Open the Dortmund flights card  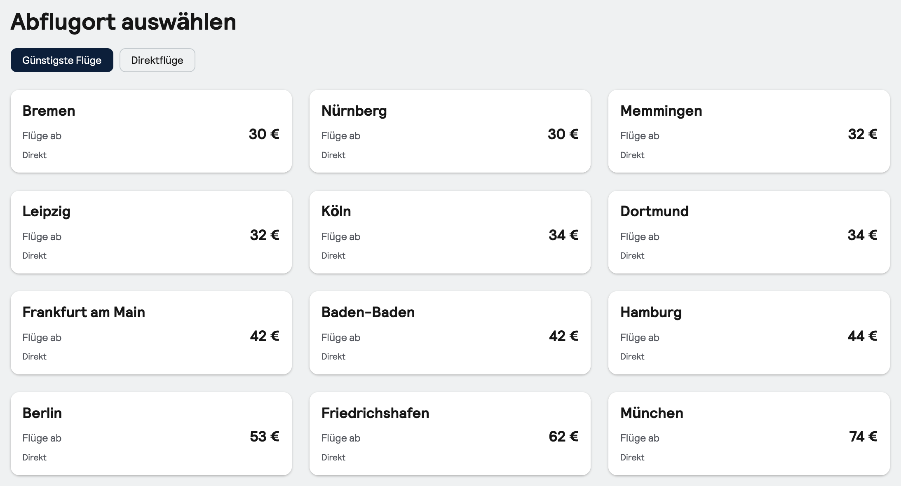[748, 232]
